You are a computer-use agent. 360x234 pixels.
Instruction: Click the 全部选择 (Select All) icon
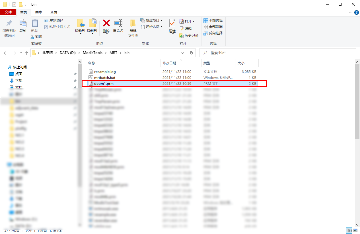pyautogui.click(x=213, y=20)
